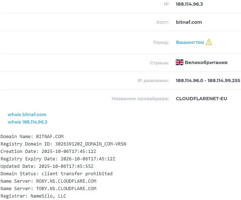Click the Страна: label

(x=159, y=63)
